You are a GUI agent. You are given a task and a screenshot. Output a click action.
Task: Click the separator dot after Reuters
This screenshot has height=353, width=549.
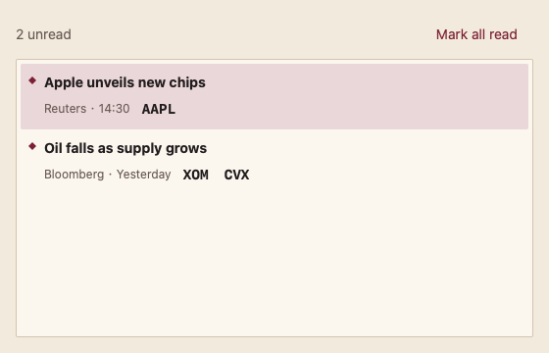92,109
